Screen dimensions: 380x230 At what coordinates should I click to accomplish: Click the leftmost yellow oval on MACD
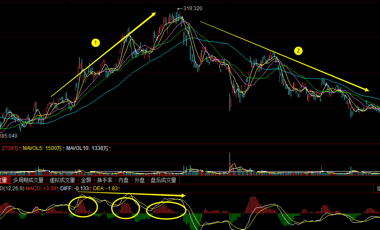click(83, 207)
